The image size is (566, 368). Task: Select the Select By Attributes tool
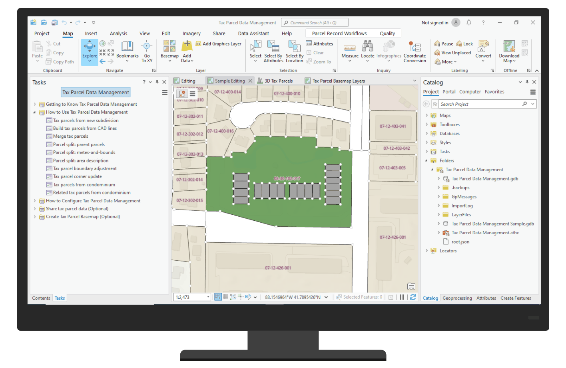pos(273,51)
